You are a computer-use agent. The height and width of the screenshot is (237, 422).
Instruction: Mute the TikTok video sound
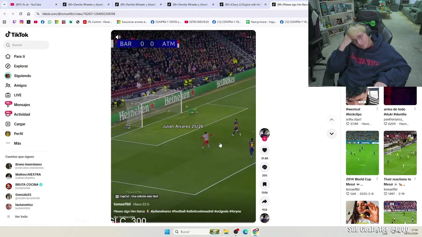pyautogui.click(x=118, y=37)
